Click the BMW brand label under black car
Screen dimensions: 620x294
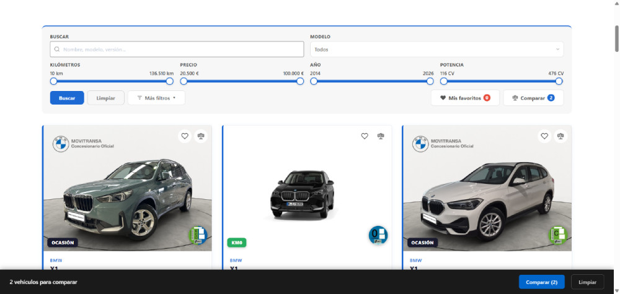coord(236,261)
